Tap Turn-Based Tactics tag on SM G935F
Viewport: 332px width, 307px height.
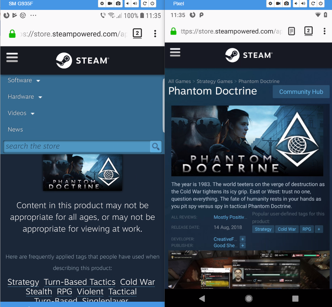[80, 282]
